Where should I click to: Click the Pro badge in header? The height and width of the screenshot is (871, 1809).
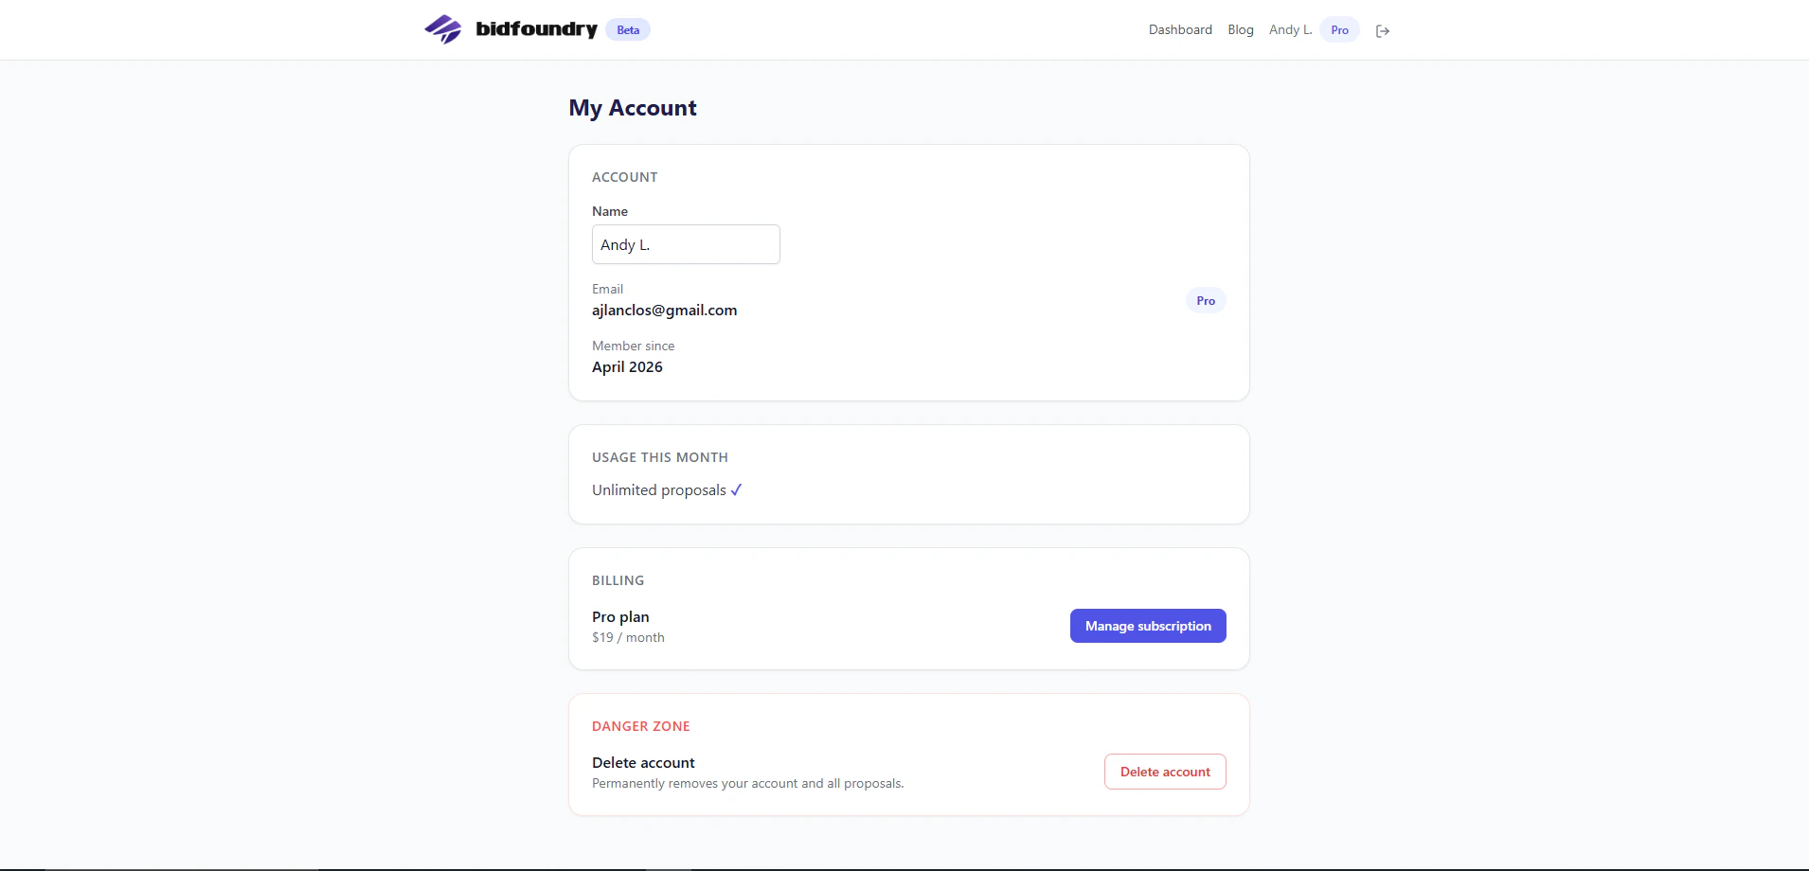click(x=1339, y=29)
